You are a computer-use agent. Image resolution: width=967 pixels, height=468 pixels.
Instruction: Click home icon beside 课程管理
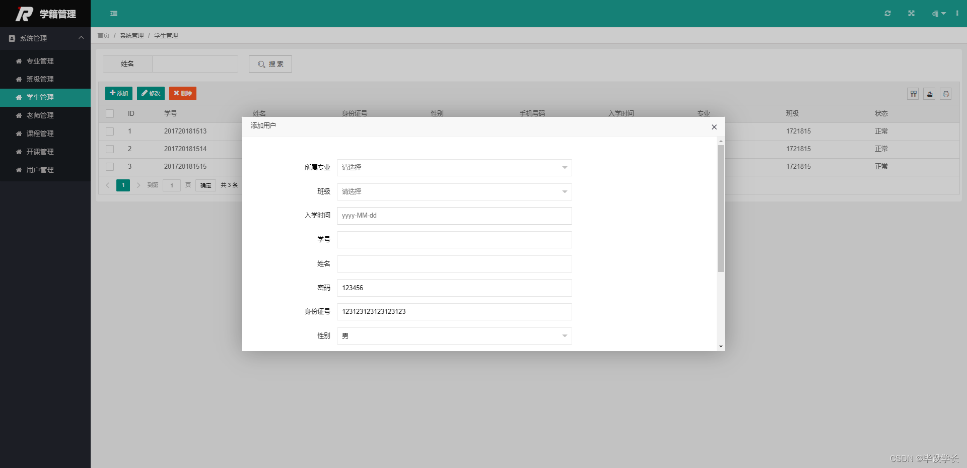click(x=19, y=133)
